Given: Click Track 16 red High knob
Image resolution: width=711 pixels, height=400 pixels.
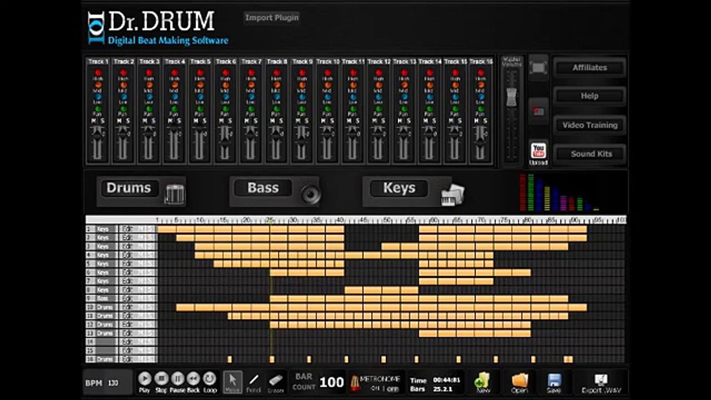Looking at the screenshot, I should click(x=481, y=73).
